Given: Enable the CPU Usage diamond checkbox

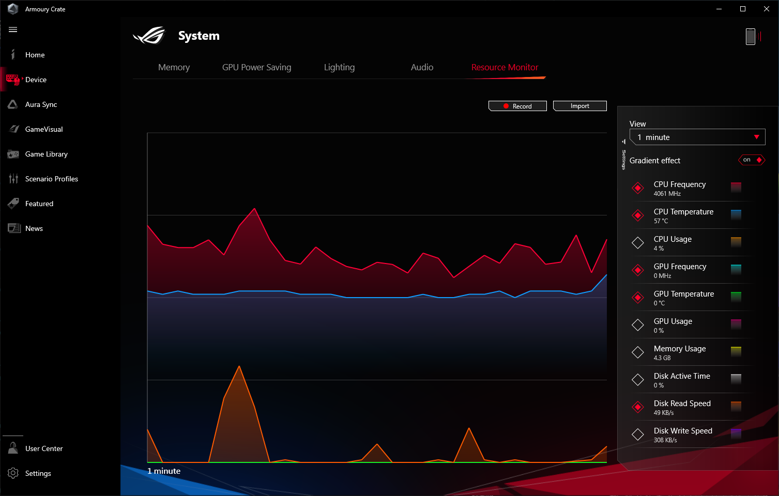Looking at the screenshot, I should pyautogui.click(x=638, y=243).
